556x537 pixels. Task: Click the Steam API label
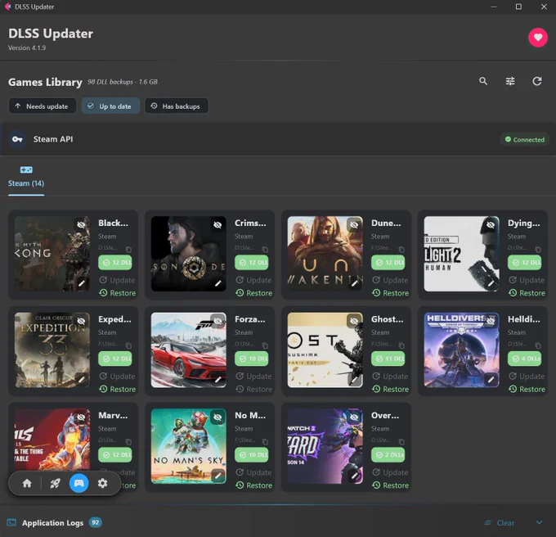click(53, 139)
